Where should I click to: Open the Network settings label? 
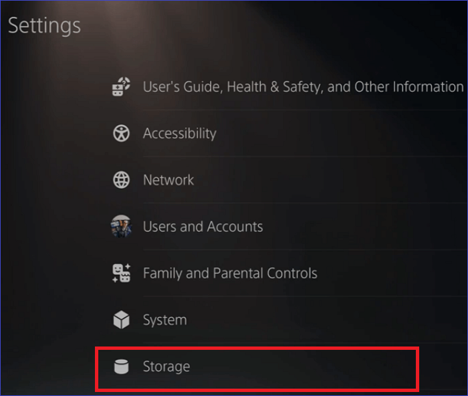point(168,180)
